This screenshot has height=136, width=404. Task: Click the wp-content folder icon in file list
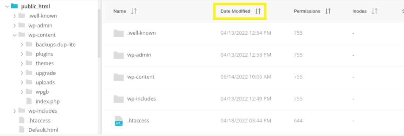pyautogui.click(x=119, y=77)
